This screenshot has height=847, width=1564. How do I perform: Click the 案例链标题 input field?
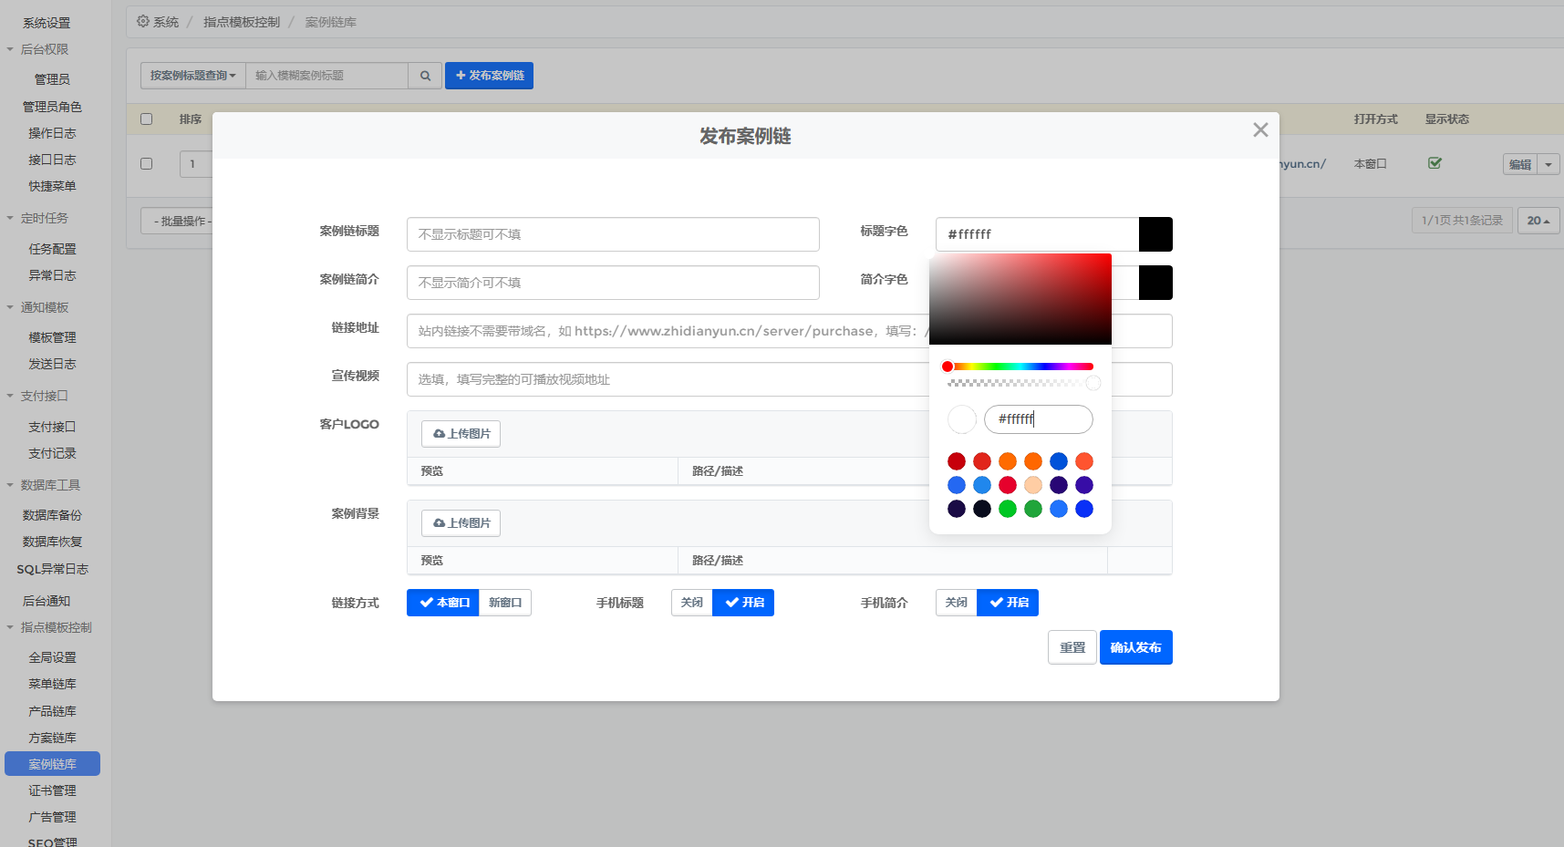click(613, 234)
